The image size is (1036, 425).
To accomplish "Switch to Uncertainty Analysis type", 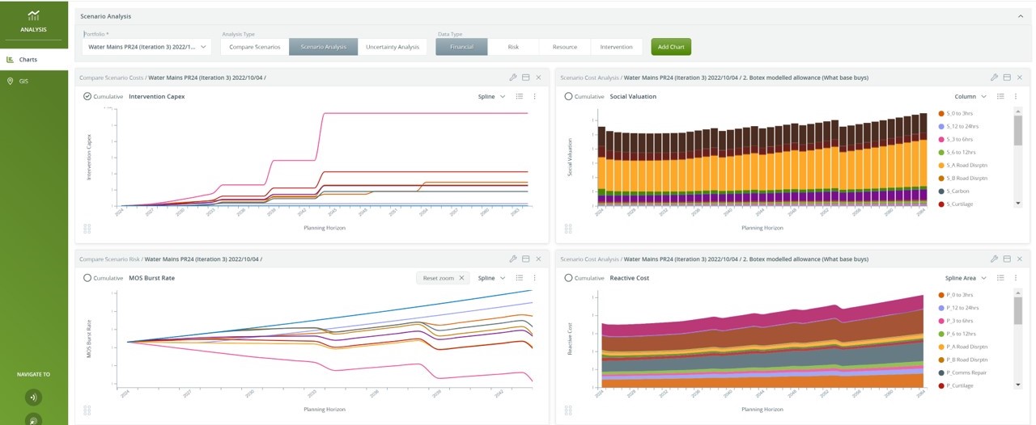I will [x=393, y=47].
